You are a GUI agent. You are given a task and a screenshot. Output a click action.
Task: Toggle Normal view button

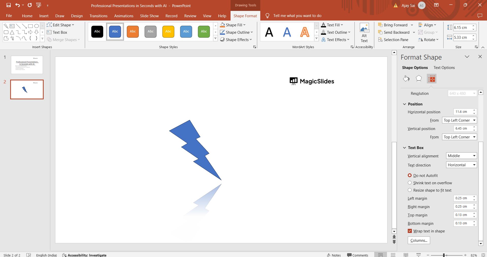[380, 255]
